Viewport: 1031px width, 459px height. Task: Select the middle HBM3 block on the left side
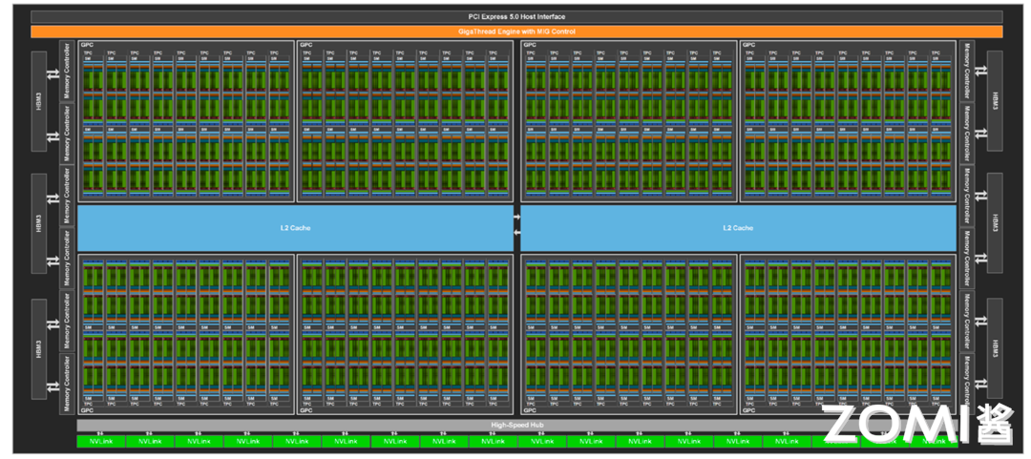click(38, 224)
